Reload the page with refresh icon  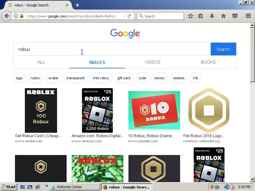(129, 16)
